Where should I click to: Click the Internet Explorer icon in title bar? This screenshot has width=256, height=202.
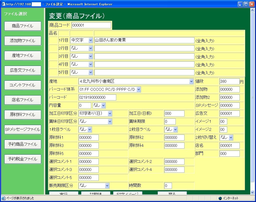pos(3,4)
